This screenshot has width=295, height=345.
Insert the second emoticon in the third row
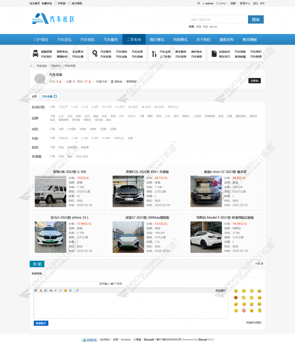pos(244,304)
